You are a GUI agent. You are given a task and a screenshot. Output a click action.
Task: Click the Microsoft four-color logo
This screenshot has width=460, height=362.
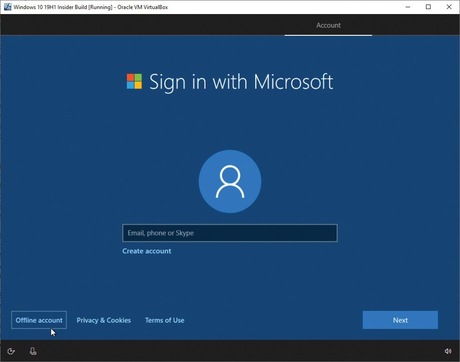pyautogui.click(x=134, y=81)
